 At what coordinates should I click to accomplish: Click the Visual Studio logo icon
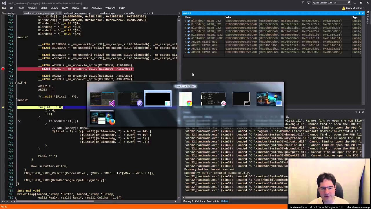coord(4,3)
